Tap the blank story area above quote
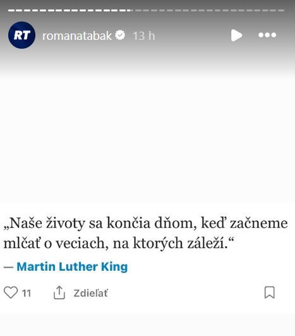295x336 pixels. [x=147, y=139]
